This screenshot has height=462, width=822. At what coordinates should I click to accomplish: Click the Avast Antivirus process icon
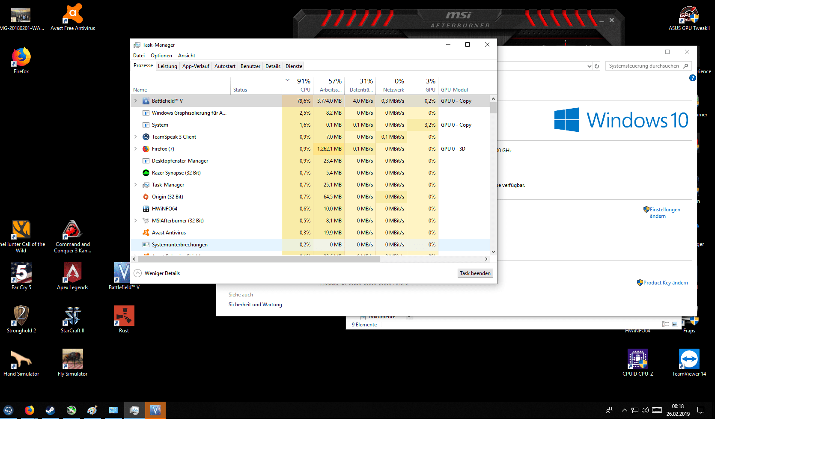tap(146, 233)
